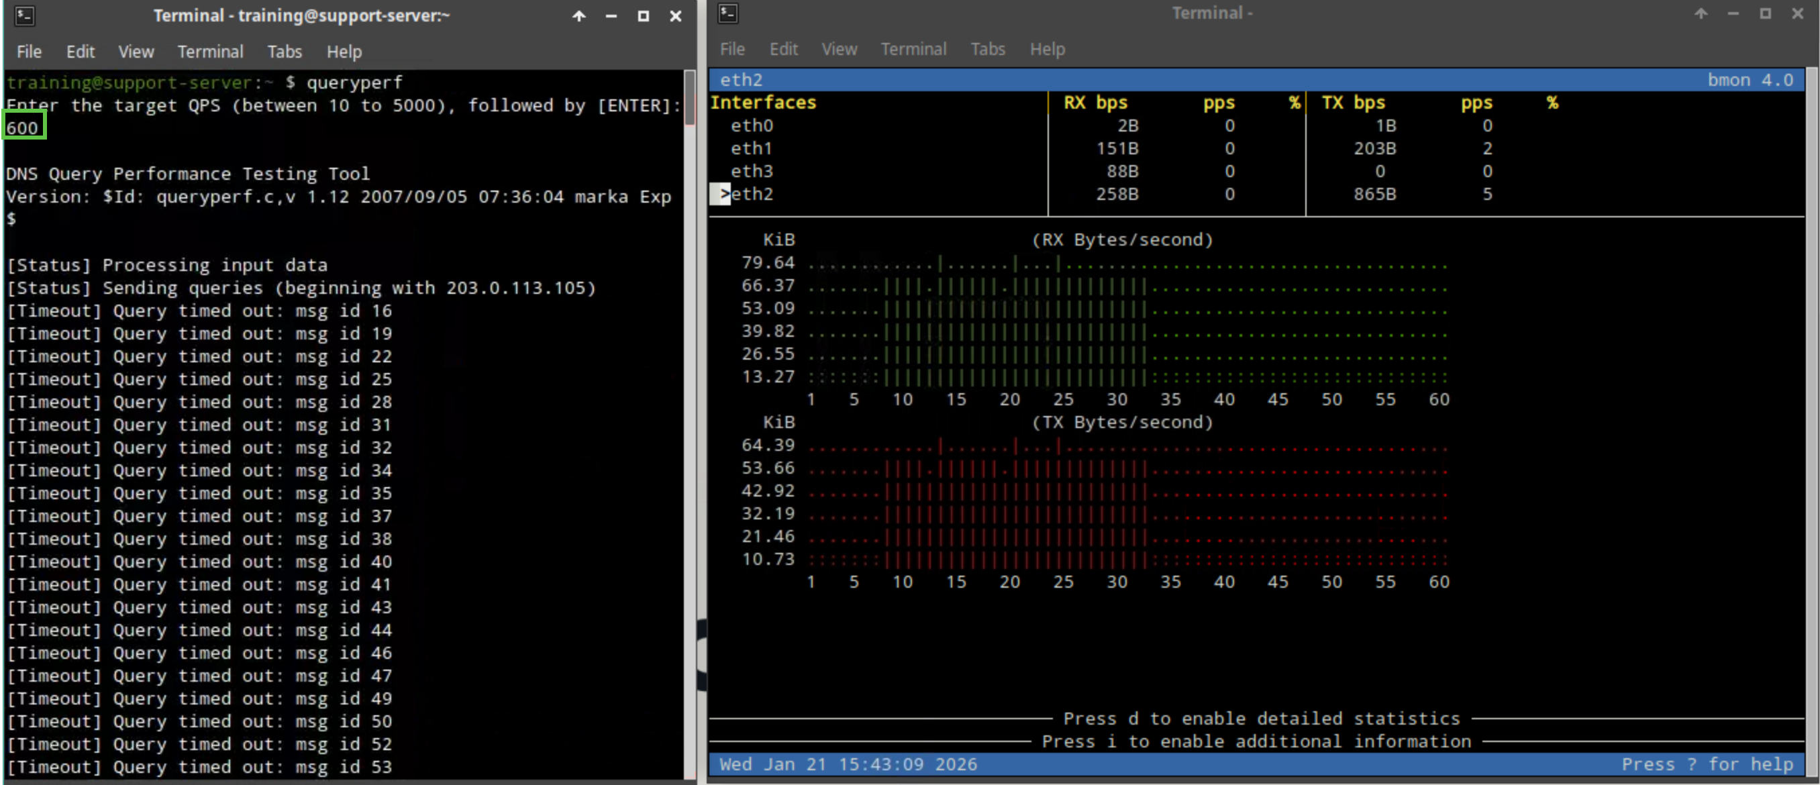Open Tabs menu in left terminal

[284, 52]
